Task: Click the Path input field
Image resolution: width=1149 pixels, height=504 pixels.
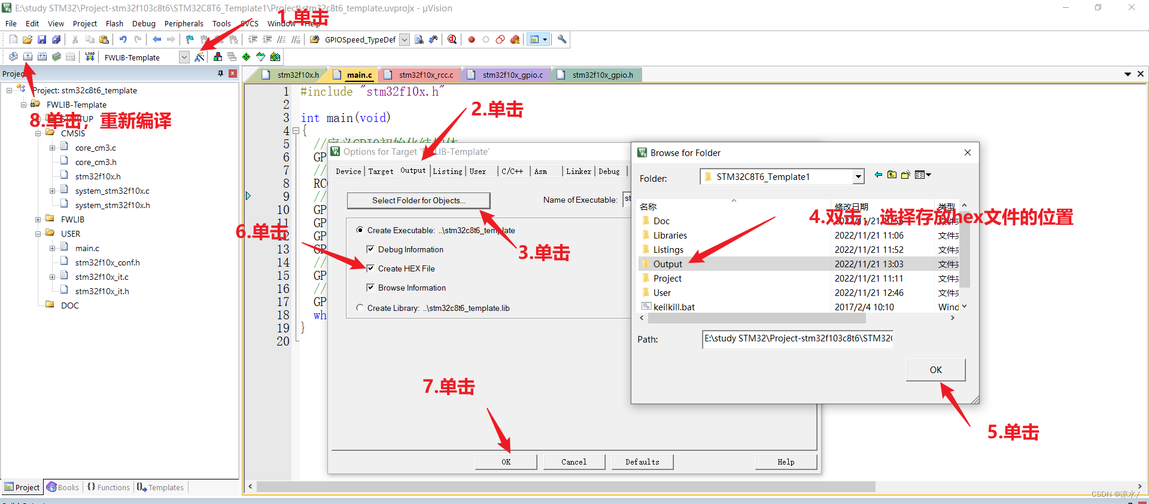Action: click(x=797, y=339)
